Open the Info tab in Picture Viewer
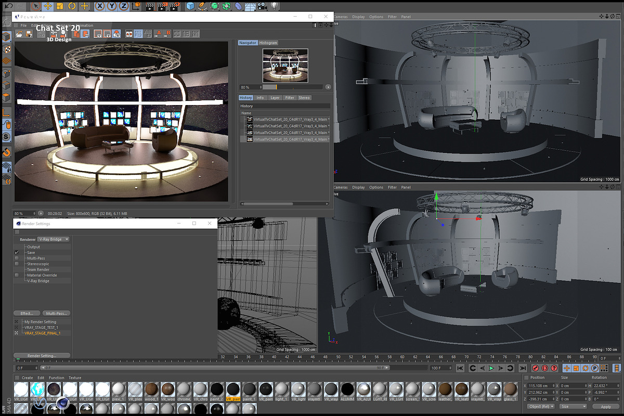 pyautogui.click(x=260, y=98)
